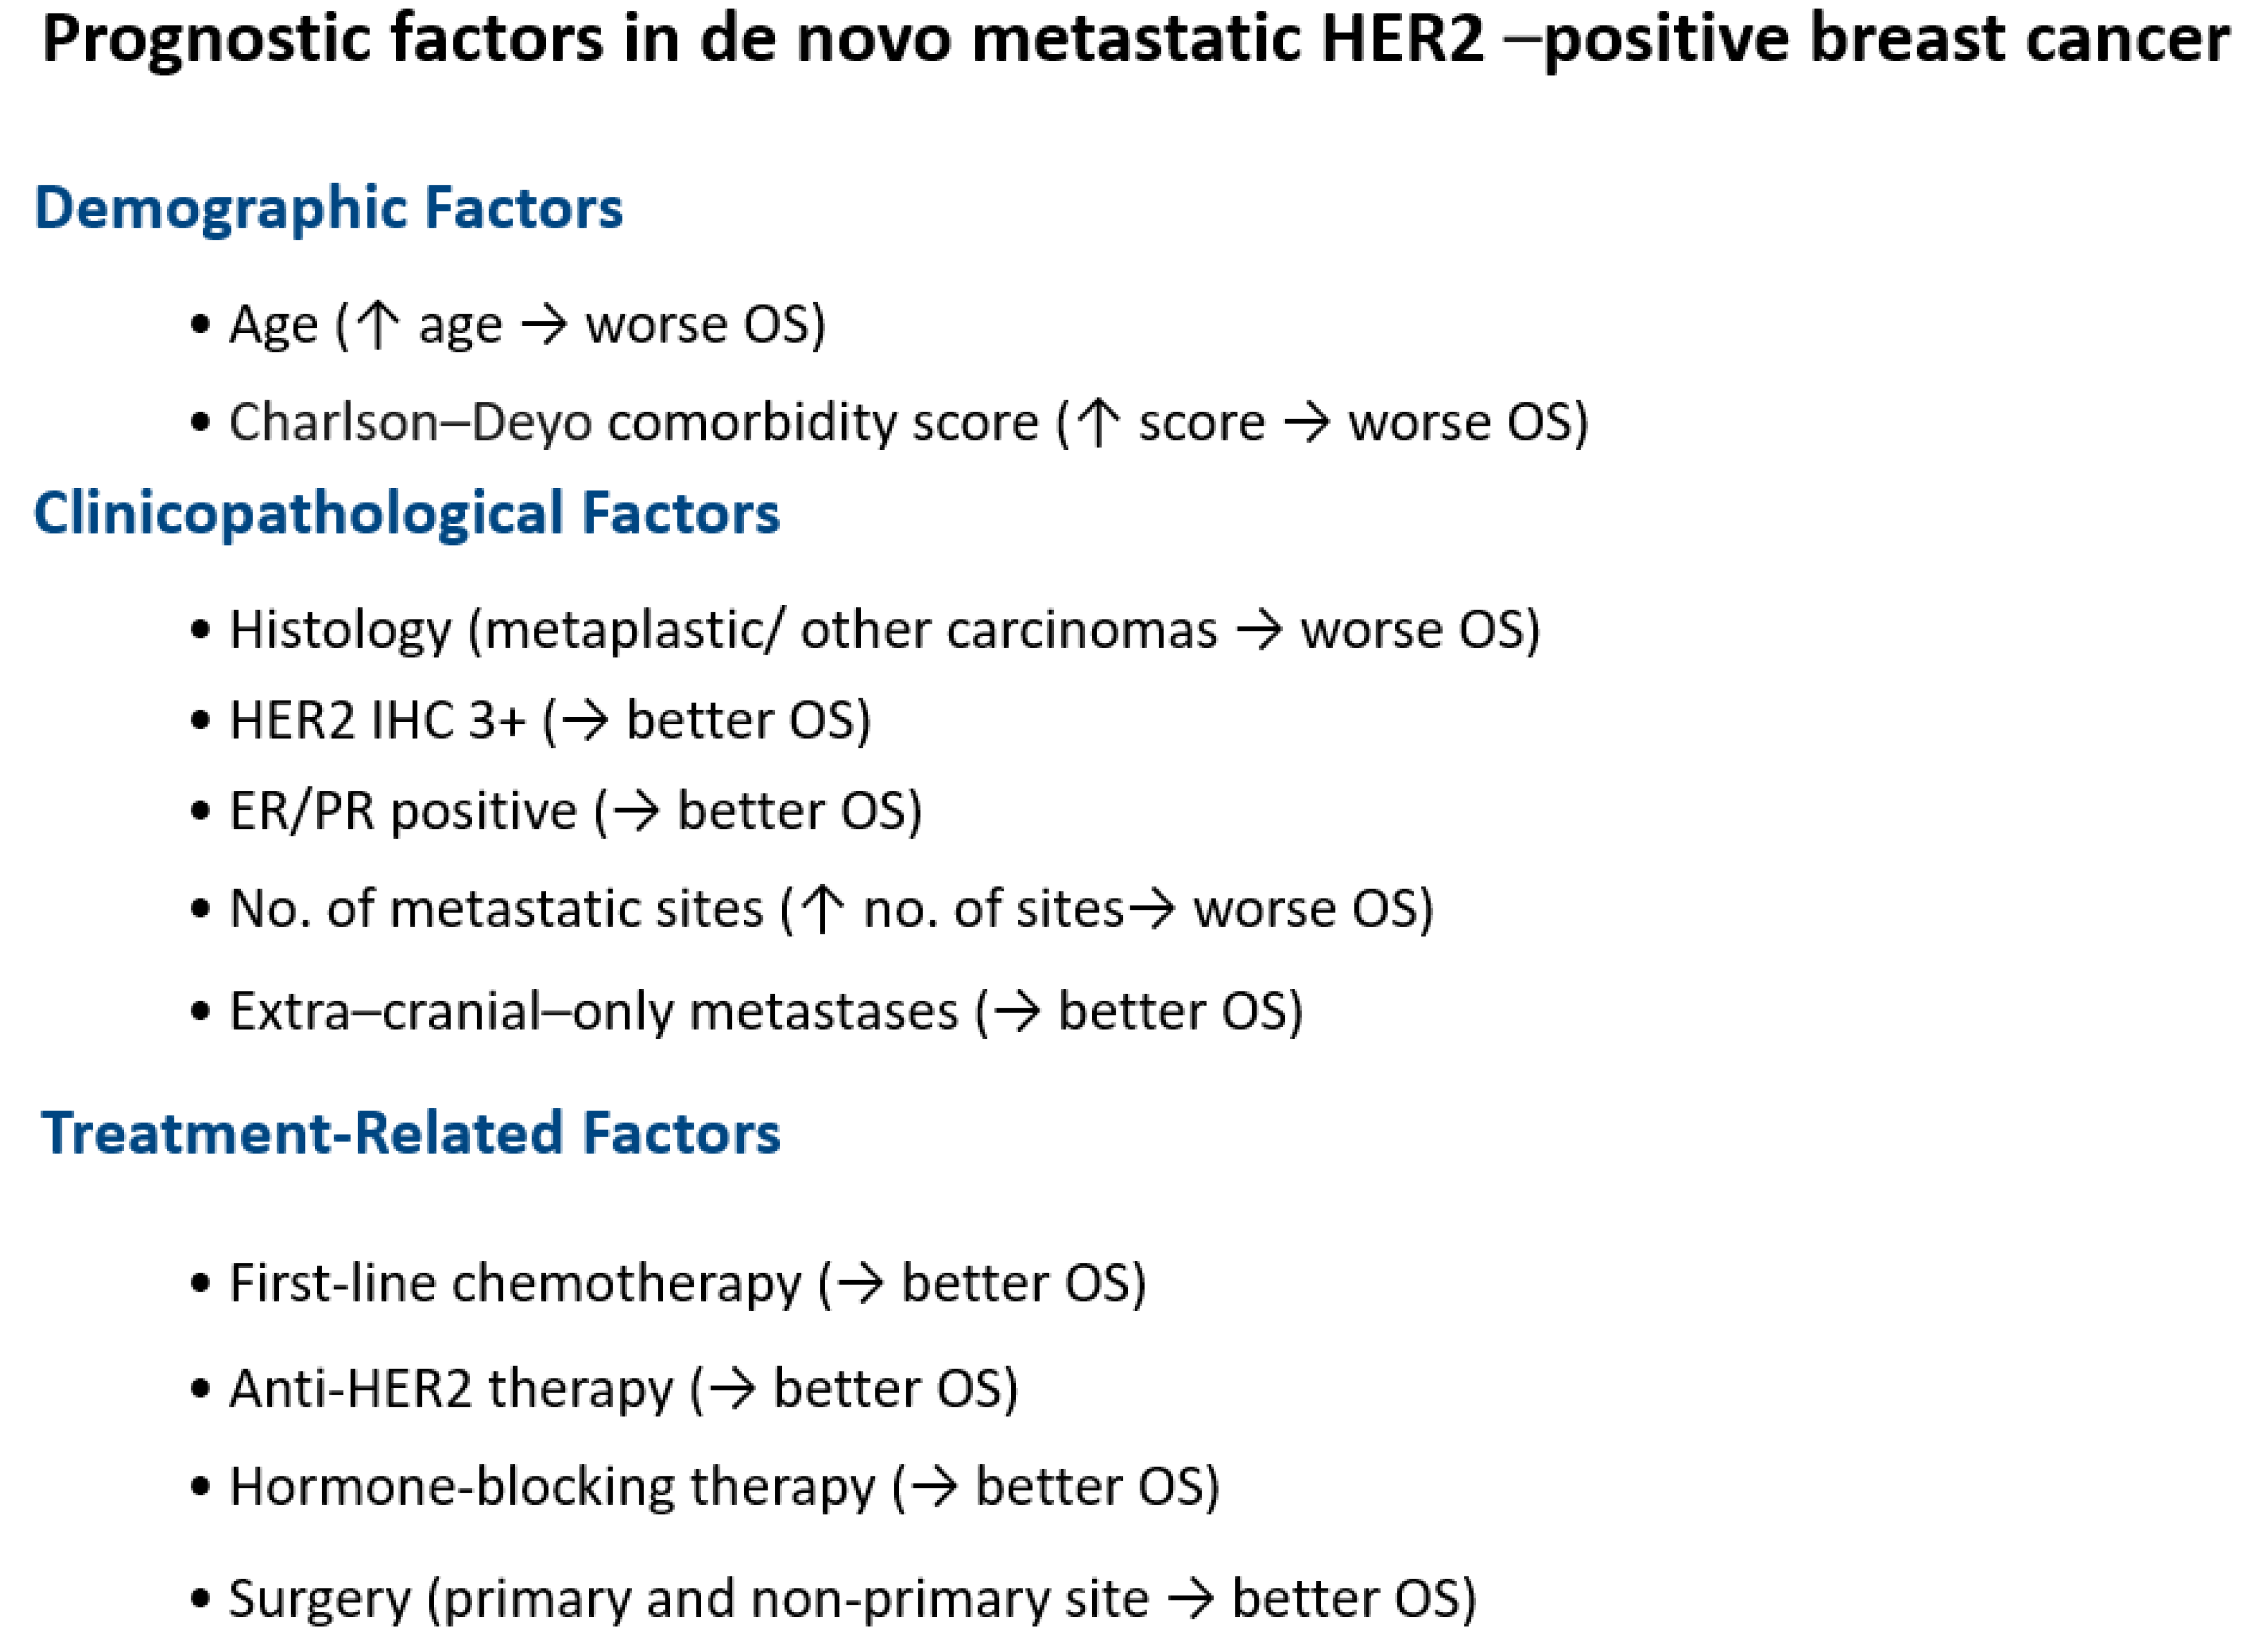Screen dimensions: 2249x1652
Task: Click the 'Clinicopathological Factors' heading
Action: point(406,514)
